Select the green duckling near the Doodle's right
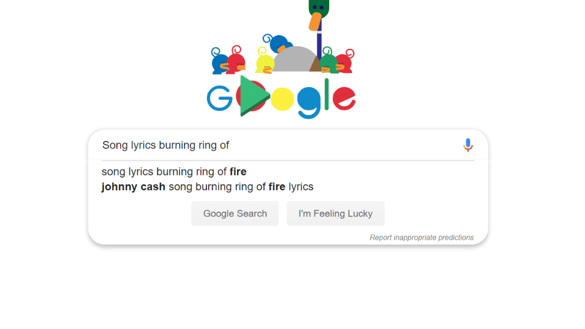The height and width of the screenshot is (329, 585). (x=329, y=63)
